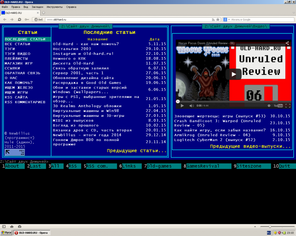The height and width of the screenshot is (236, 296).
Task: Open article Ностальгия 2003
Action: click(72, 49)
